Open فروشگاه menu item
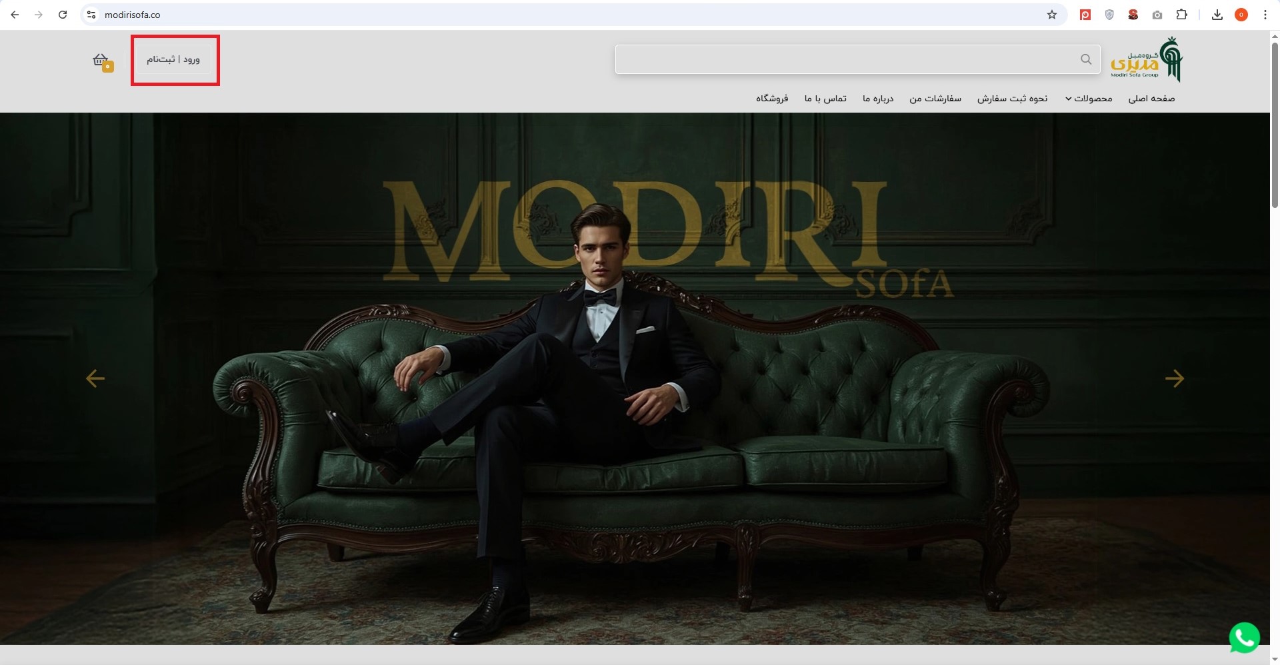This screenshot has width=1280, height=665. point(772,99)
